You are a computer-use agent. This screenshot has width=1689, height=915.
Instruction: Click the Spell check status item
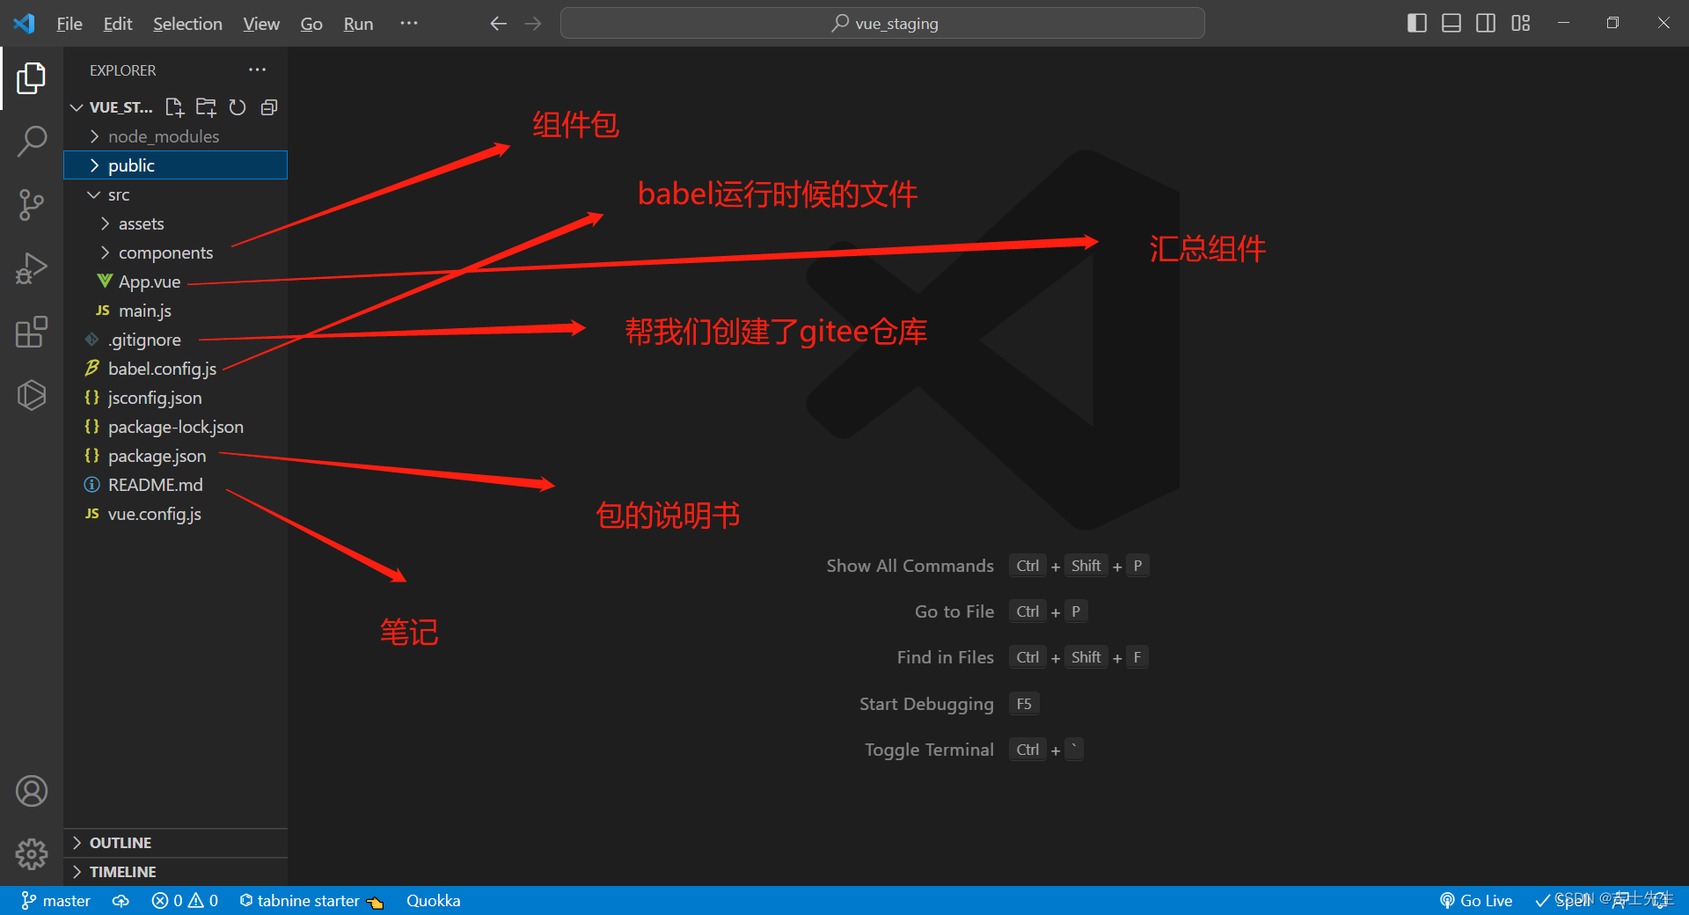pyautogui.click(x=1563, y=901)
